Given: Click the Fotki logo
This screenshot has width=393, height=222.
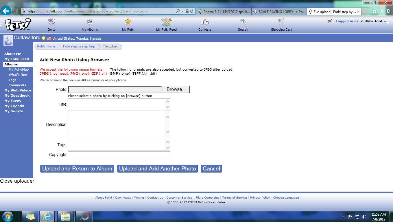Looking at the screenshot, I should pos(18,24).
